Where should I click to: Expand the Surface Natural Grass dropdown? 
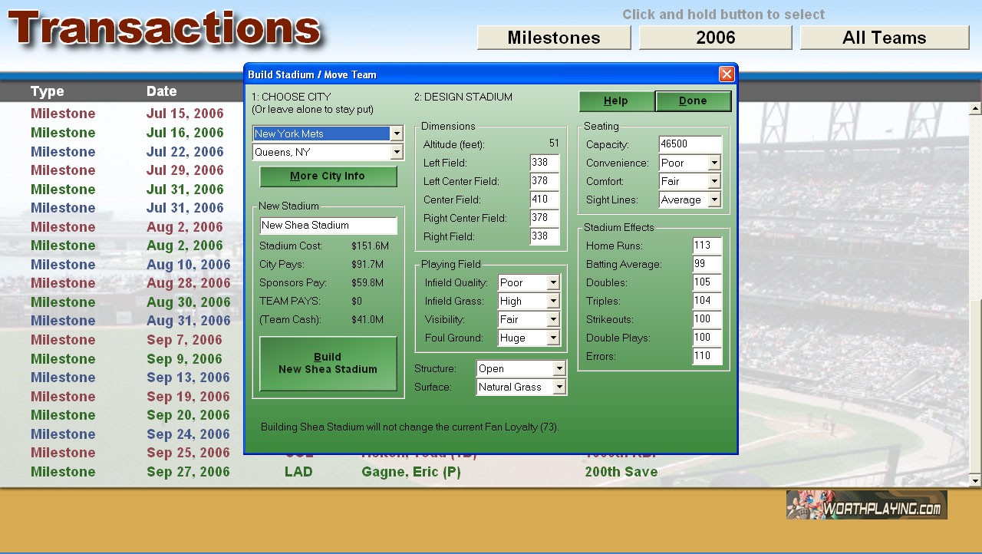point(559,387)
